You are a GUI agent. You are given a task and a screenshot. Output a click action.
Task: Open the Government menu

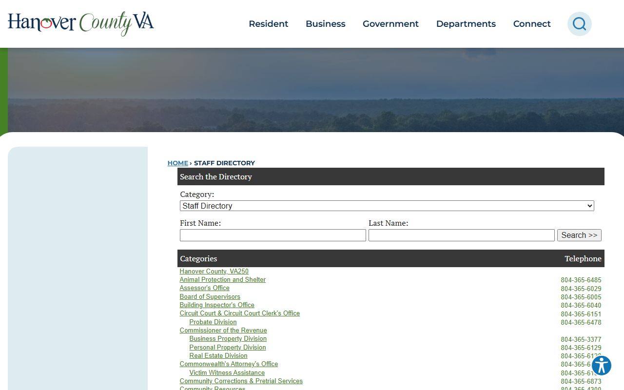[390, 24]
